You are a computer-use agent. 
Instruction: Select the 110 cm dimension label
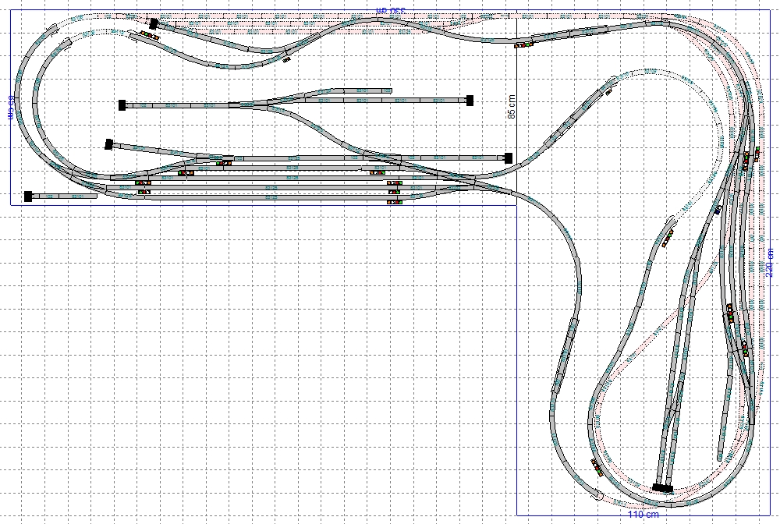pos(643,515)
